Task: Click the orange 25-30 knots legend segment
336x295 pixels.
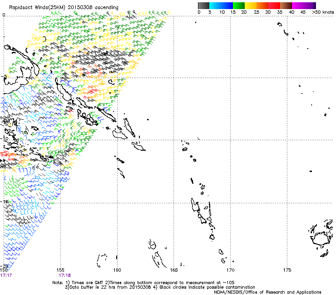Action: coord(262,5)
